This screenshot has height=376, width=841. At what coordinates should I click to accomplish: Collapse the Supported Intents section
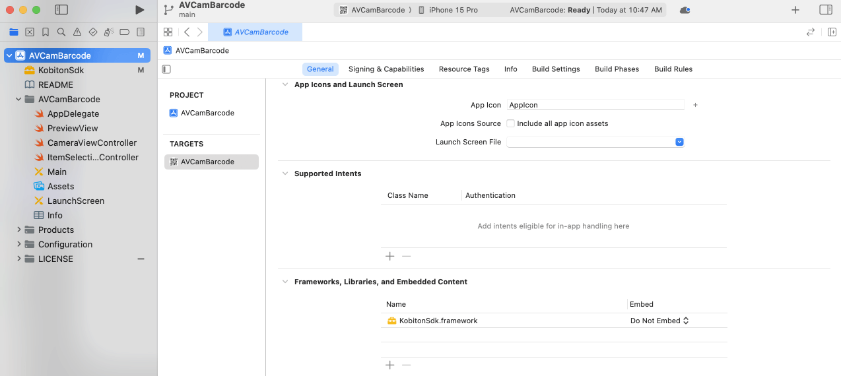[x=285, y=173]
